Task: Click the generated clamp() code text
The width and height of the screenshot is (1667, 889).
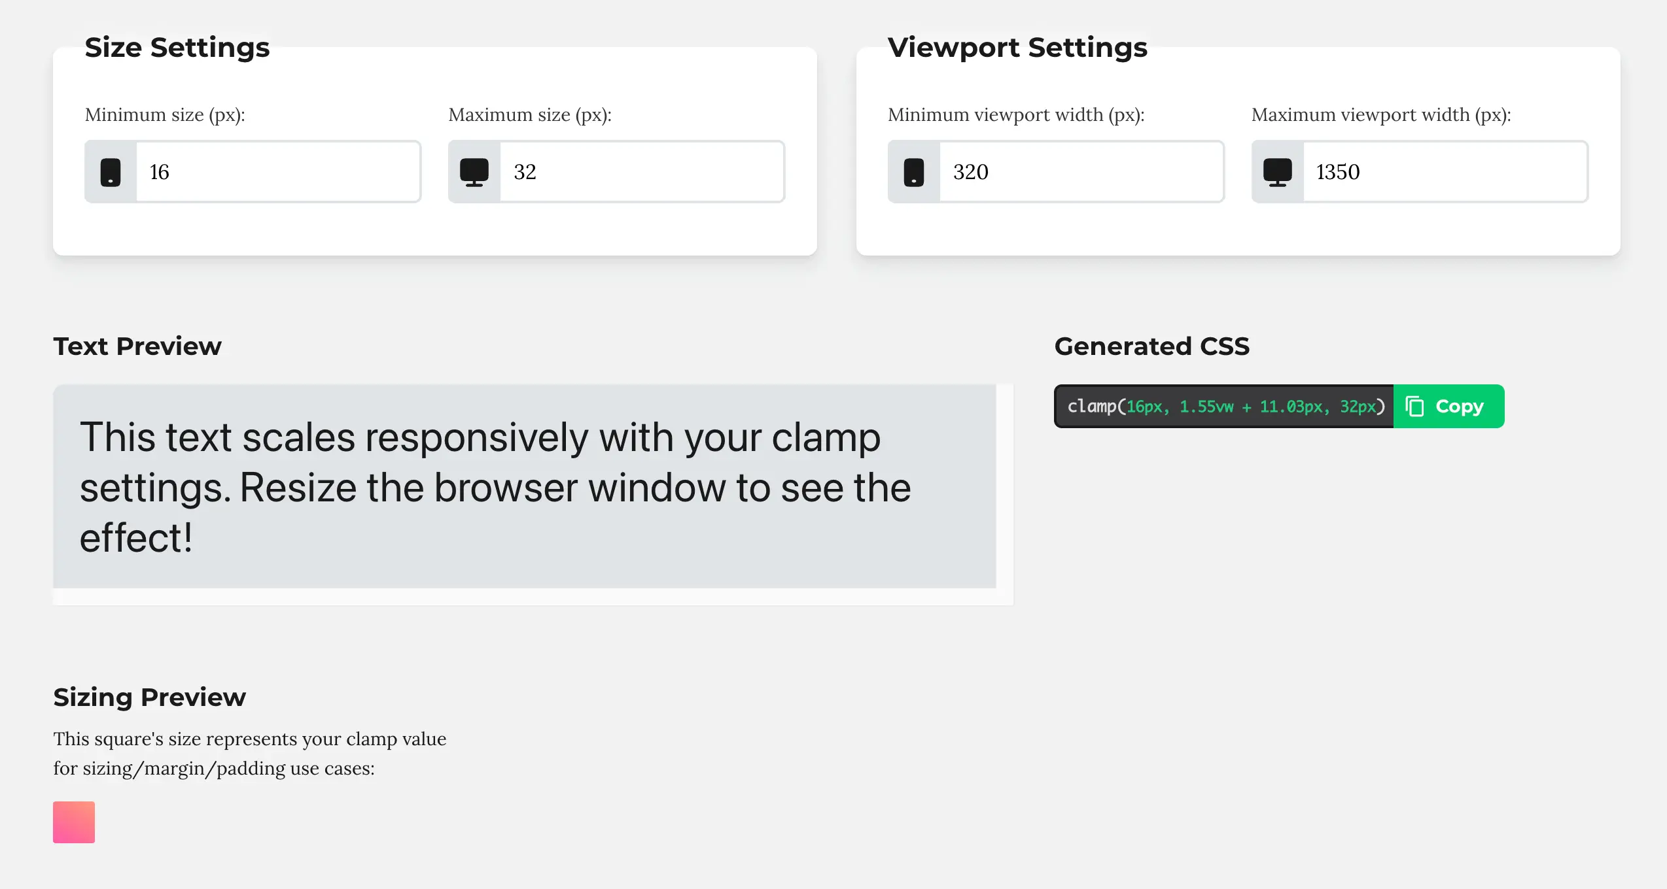Action: 1225,407
